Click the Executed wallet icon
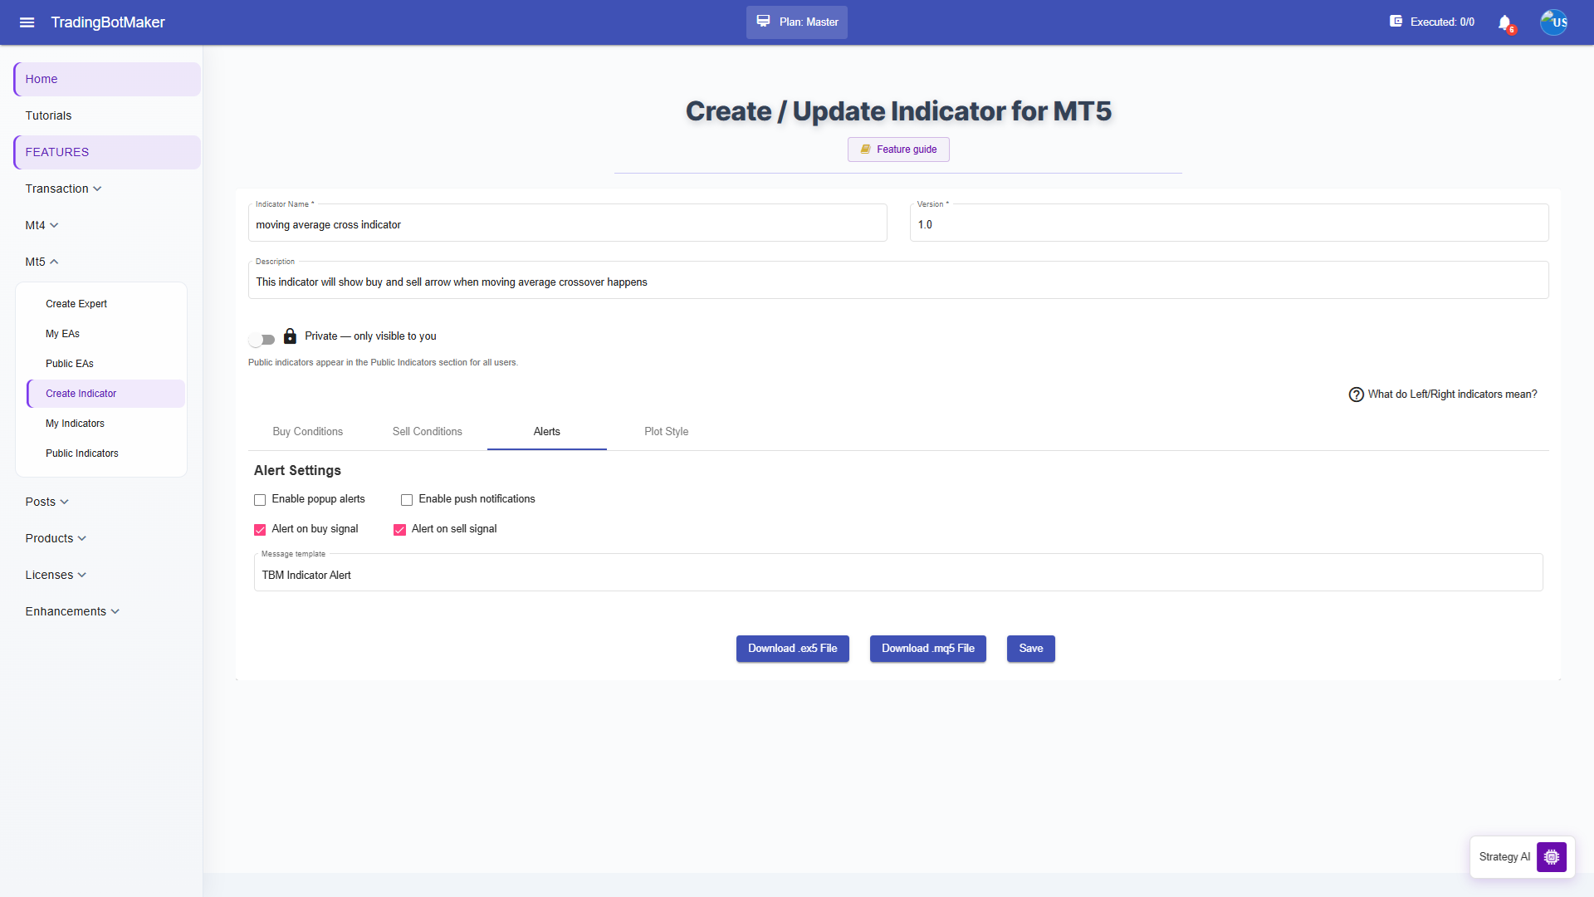This screenshot has height=897, width=1594. coord(1396,22)
